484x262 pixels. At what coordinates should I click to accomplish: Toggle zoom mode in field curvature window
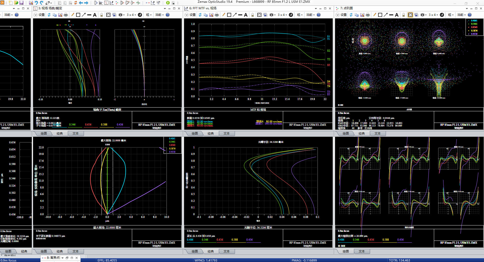pos(108,15)
